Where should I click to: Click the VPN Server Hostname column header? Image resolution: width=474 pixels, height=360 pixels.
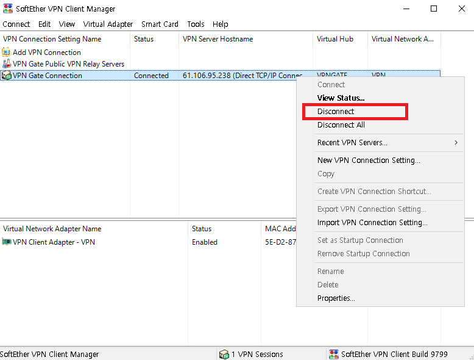[x=246, y=39]
